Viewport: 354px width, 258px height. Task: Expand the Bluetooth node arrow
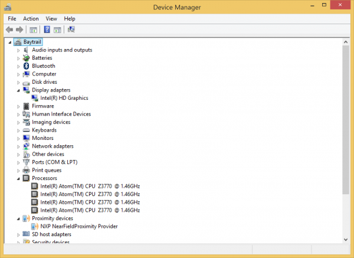click(18, 67)
